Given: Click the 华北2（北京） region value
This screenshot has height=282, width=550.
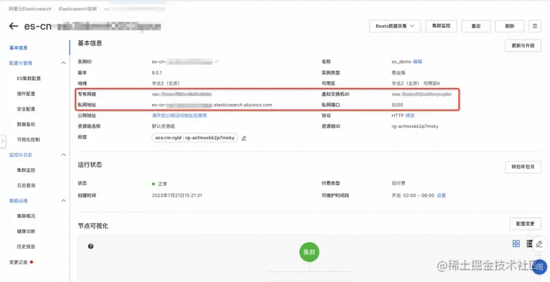Looking at the screenshot, I should pos(165,83).
